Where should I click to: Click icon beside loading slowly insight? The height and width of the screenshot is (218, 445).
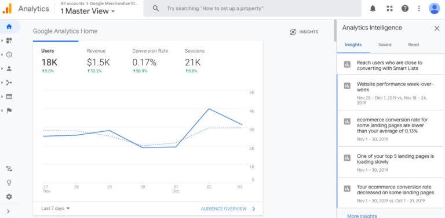point(347,158)
